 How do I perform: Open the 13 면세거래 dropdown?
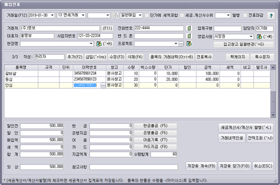[x=83, y=15]
